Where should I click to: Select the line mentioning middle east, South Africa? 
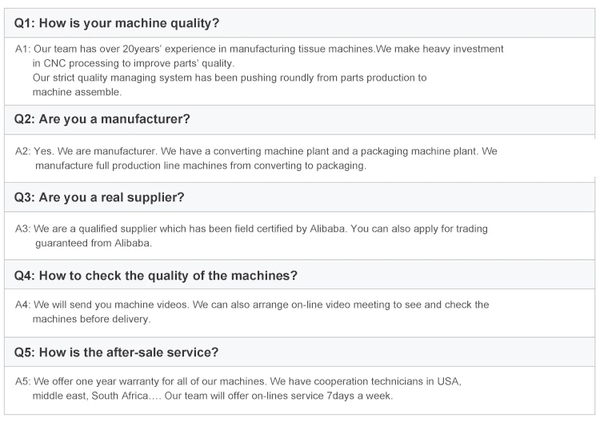(x=212, y=396)
